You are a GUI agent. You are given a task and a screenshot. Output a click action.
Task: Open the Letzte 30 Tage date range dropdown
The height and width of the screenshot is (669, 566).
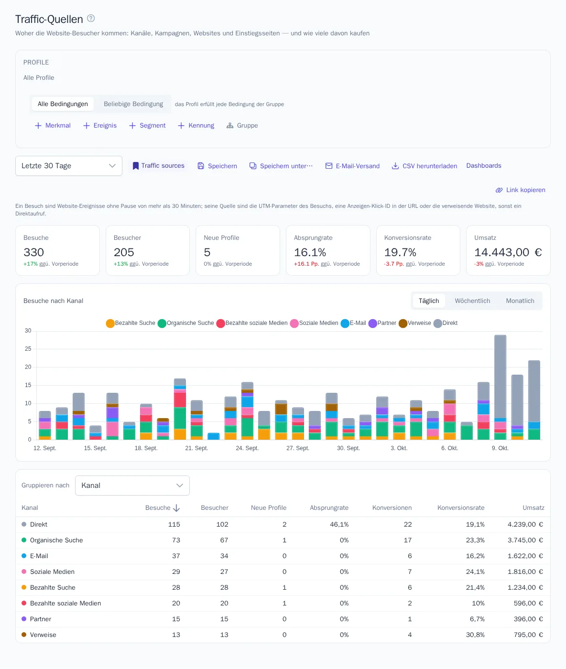click(x=69, y=166)
